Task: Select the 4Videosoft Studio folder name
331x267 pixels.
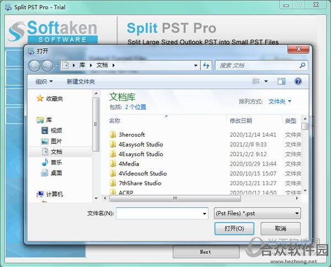Action: coord(143,174)
